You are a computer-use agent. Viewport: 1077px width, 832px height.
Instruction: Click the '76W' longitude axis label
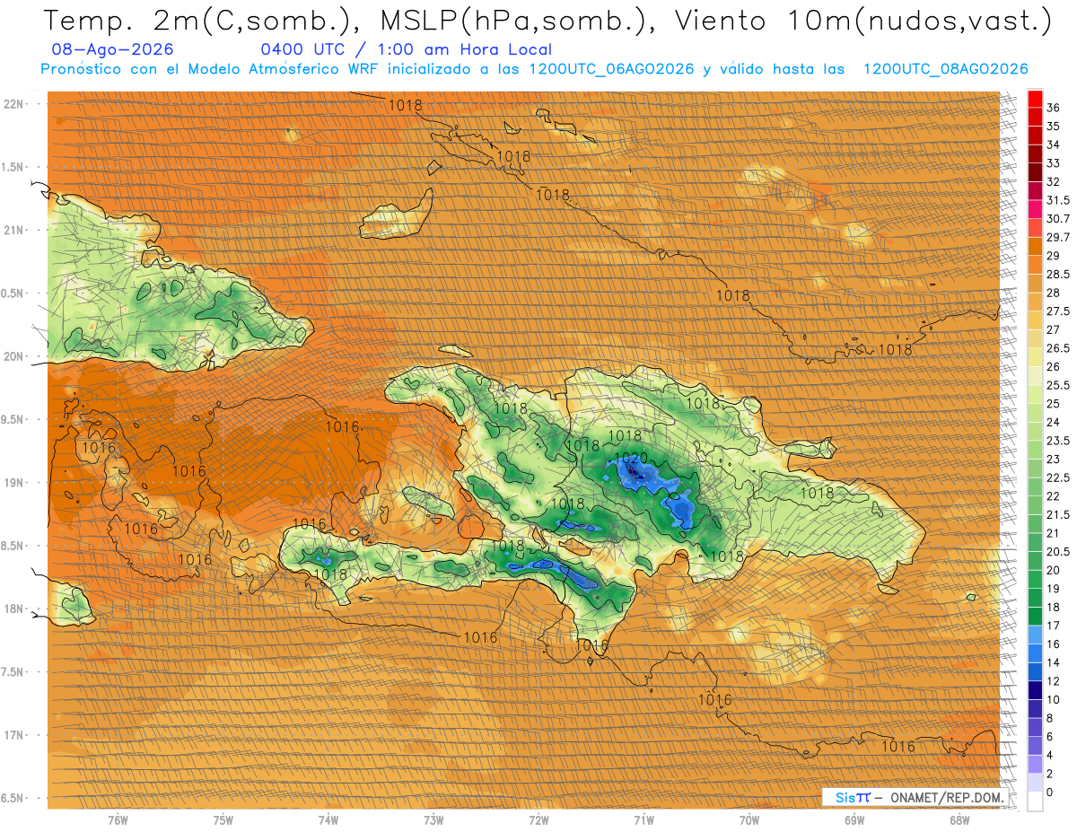(x=118, y=819)
